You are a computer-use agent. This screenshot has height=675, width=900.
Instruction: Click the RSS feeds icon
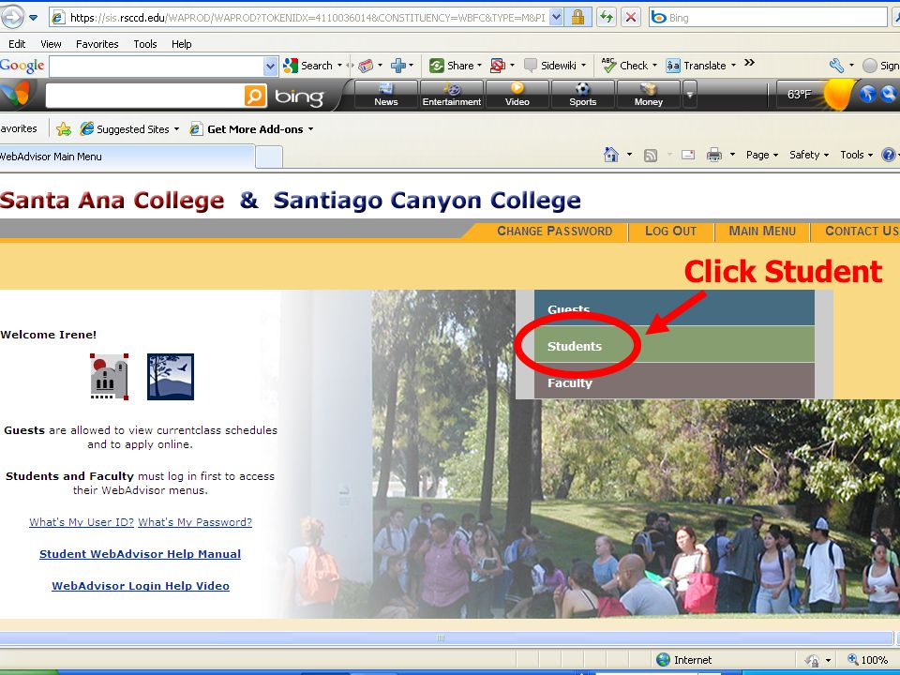click(651, 155)
